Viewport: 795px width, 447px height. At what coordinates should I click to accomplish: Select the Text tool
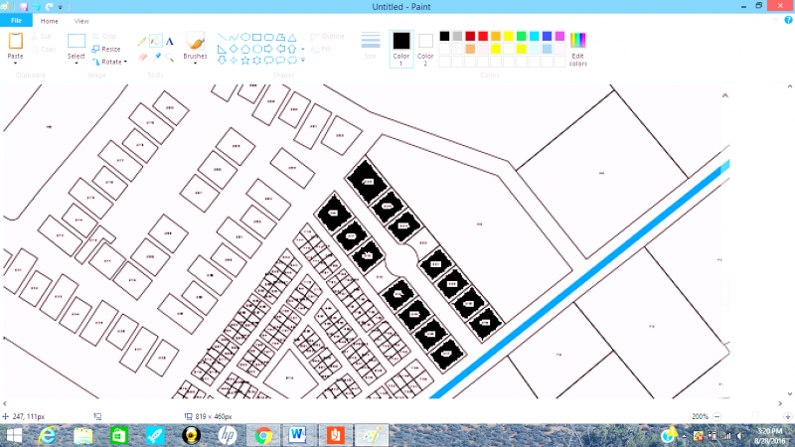pos(169,41)
